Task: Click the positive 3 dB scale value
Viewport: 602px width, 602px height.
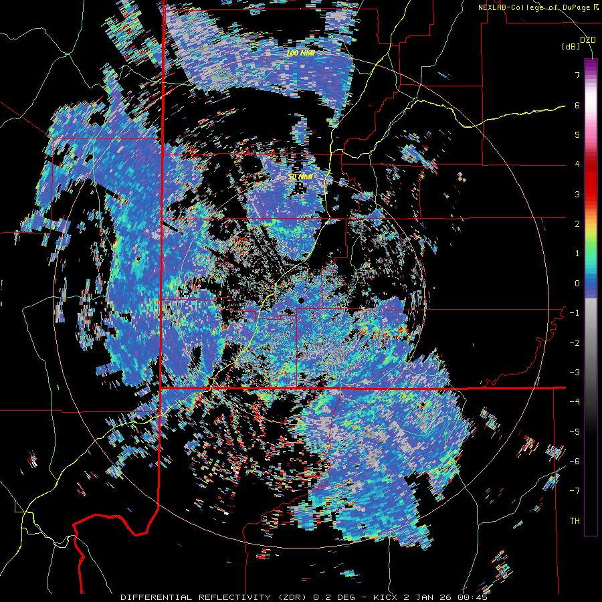Action: pos(577,194)
